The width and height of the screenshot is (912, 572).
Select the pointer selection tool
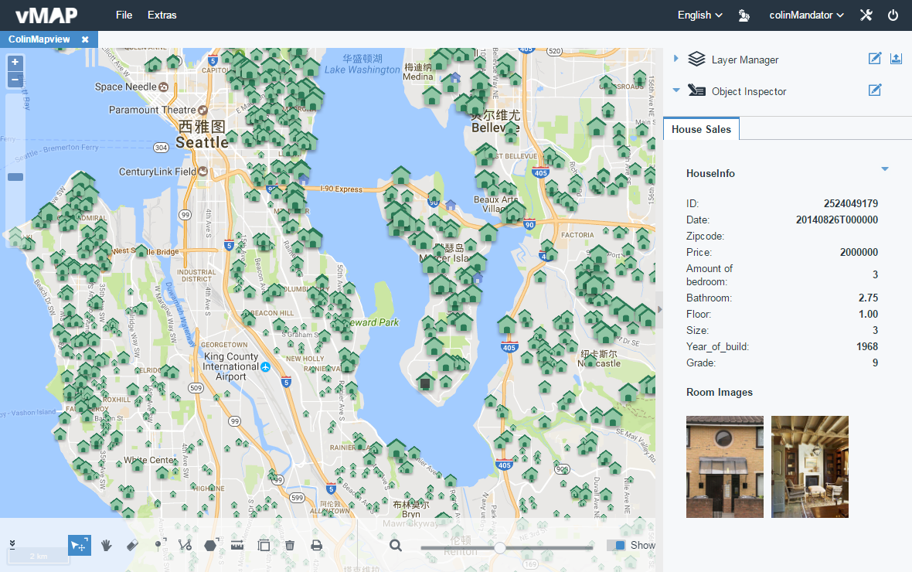click(79, 545)
